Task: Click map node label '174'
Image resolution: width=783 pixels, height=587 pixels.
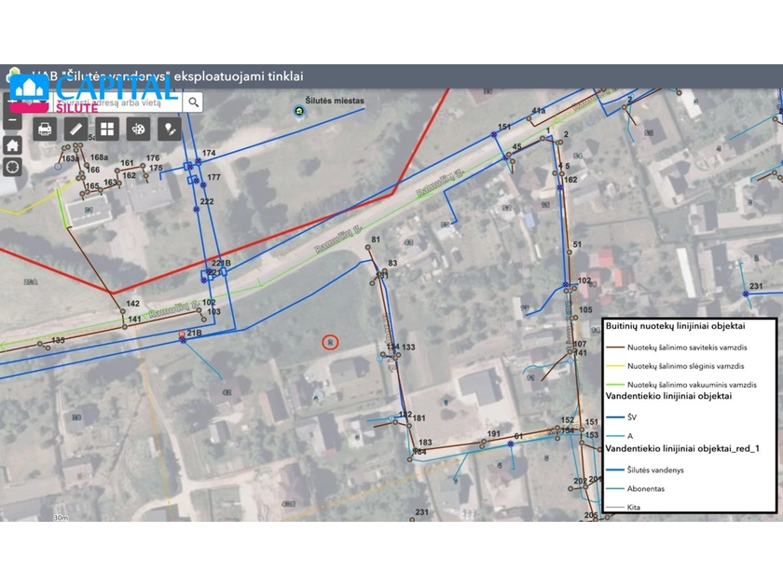Action: point(209,153)
